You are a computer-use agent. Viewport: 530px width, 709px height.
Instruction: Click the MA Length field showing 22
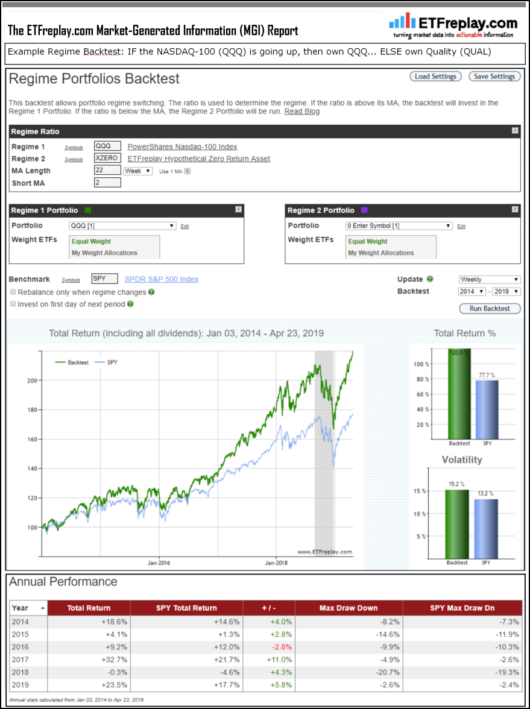coord(107,170)
